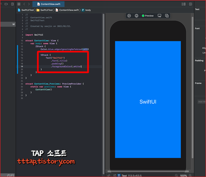Viewport: 206px width, 177px height.
Task: Click line number 19 in gutter
Action: click(x=22, y=66)
